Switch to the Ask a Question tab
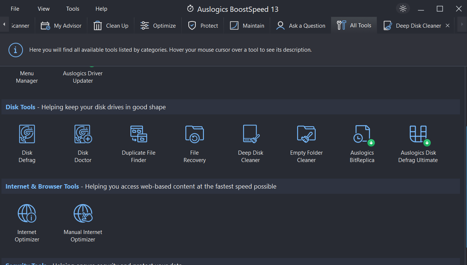 pyautogui.click(x=300, y=25)
